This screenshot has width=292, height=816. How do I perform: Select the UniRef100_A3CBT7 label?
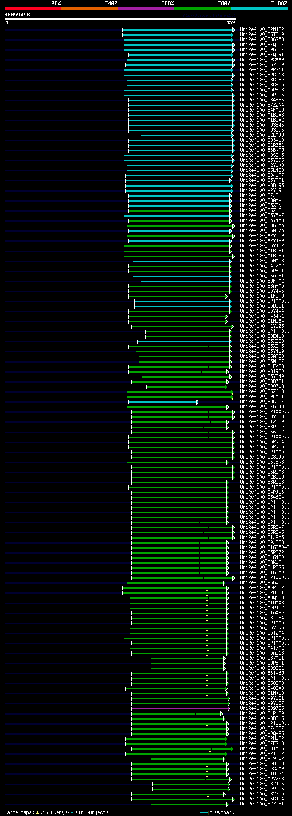(262, 401)
